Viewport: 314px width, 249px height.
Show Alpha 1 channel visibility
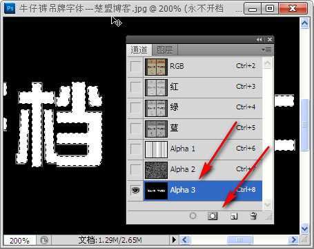tap(135, 149)
